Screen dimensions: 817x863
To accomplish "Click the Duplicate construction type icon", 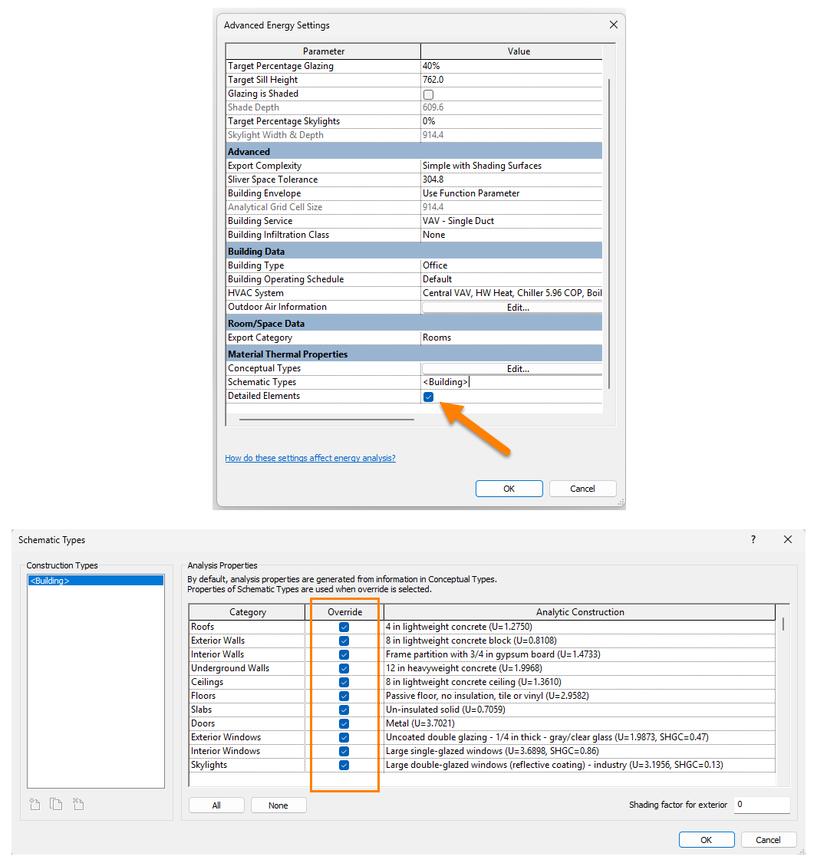I will click(56, 804).
